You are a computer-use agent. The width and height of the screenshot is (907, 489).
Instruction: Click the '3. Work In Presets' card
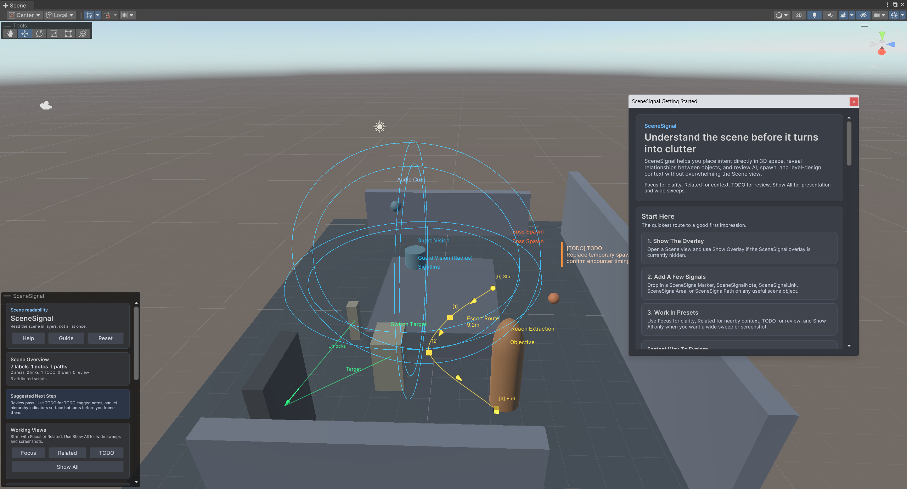(739, 319)
